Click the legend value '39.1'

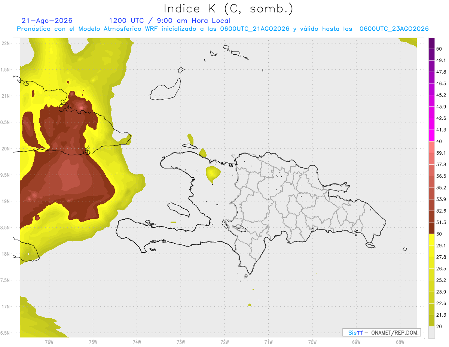click(441, 153)
